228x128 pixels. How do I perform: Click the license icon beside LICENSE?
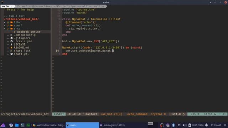point(11,44)
